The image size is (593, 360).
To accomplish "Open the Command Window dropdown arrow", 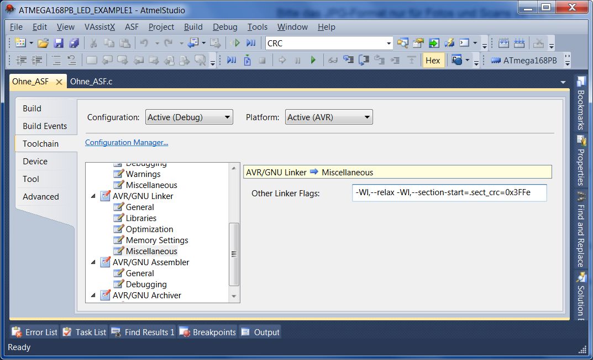I will (475, 43).
